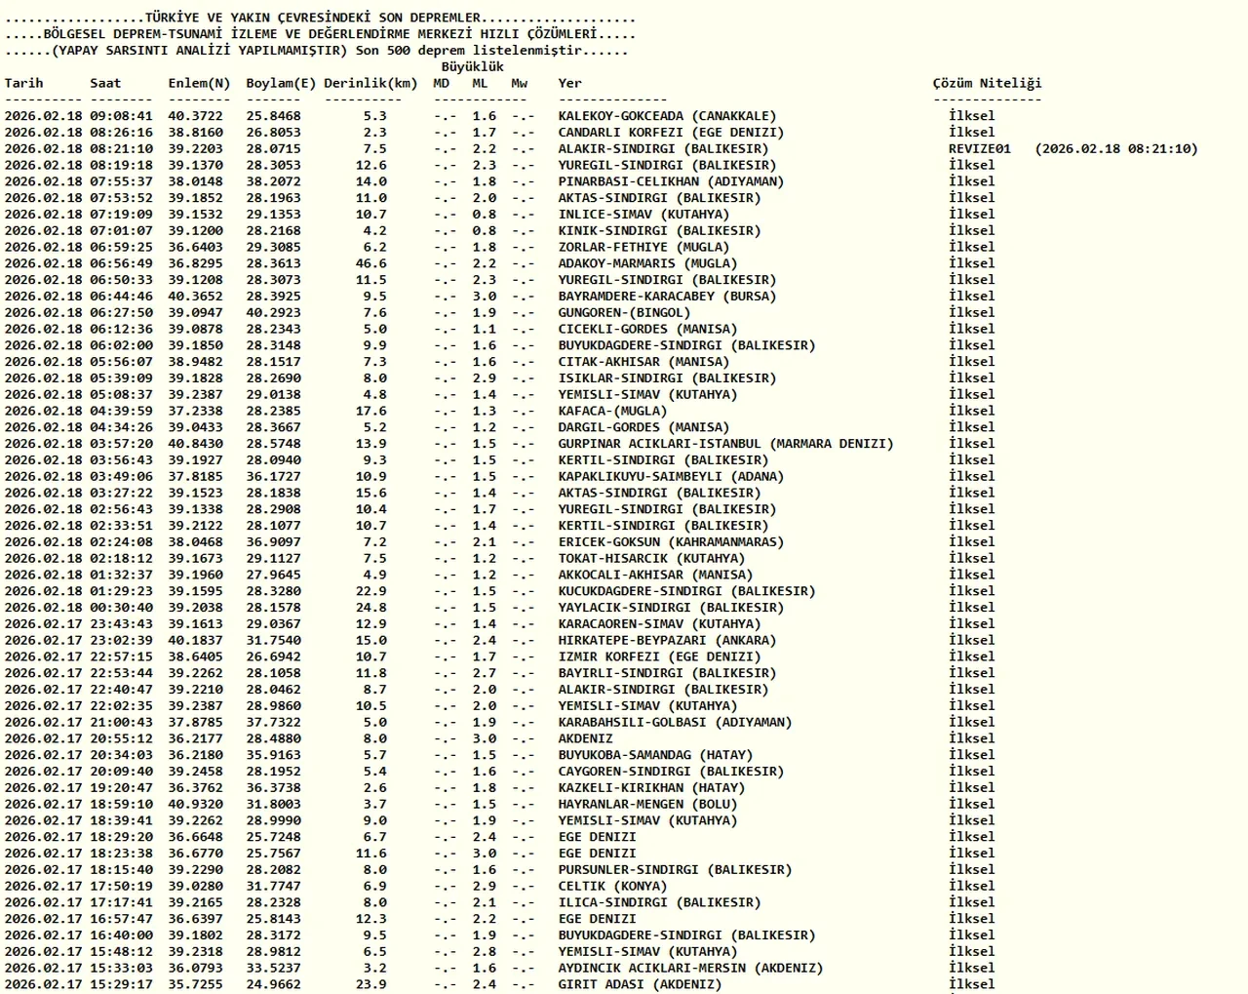Click the 'Enlem(N)' column header

199,83
